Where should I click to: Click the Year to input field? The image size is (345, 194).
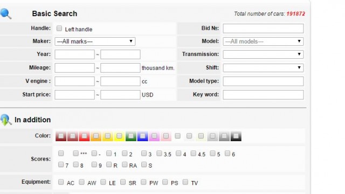[120, 54]
